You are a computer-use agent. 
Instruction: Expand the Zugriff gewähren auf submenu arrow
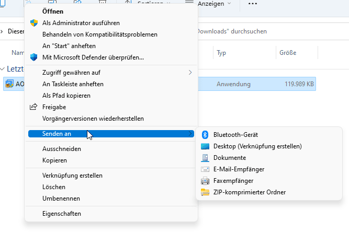point(190,72)
